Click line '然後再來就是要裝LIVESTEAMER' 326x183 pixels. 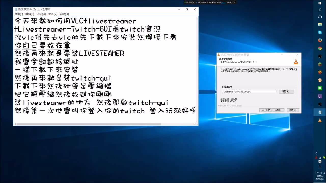(69, 53)
